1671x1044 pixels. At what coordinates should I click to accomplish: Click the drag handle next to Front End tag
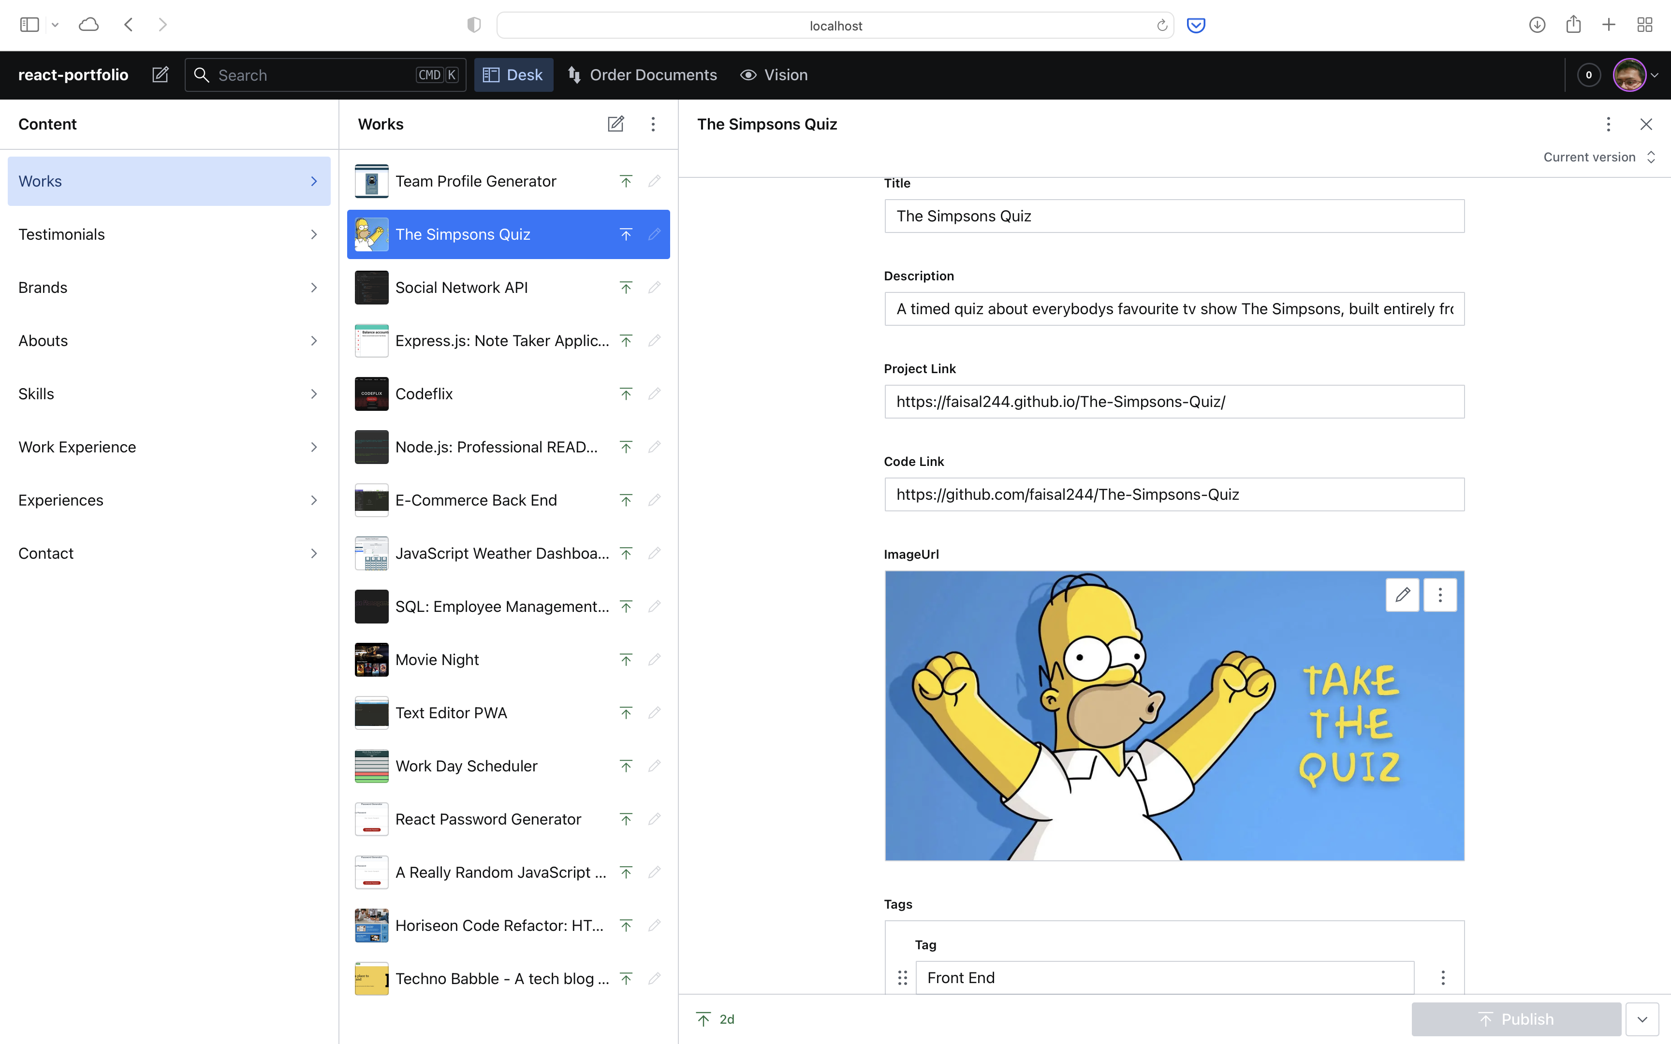[902, 977]
